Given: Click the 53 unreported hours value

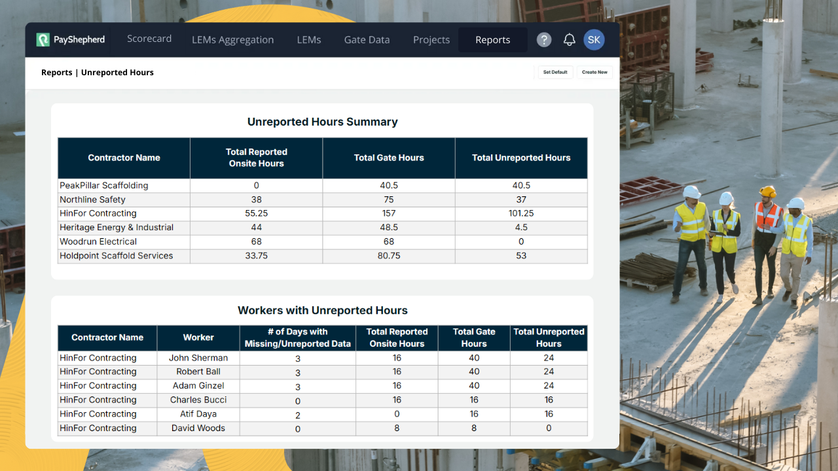Looking at the screenshot, I should coord(521,256).
